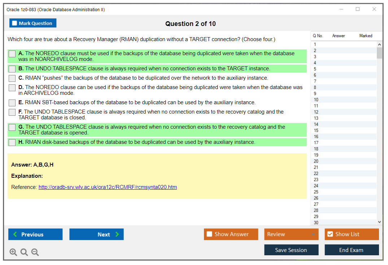This screenshot has height=265, width=388.
Task: Click the Save Session button
Action: tap(291, 250)
